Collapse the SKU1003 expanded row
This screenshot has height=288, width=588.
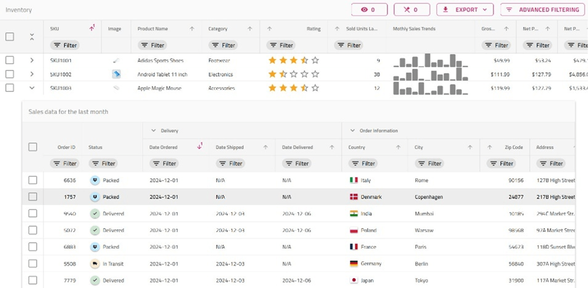pos(32,88)
